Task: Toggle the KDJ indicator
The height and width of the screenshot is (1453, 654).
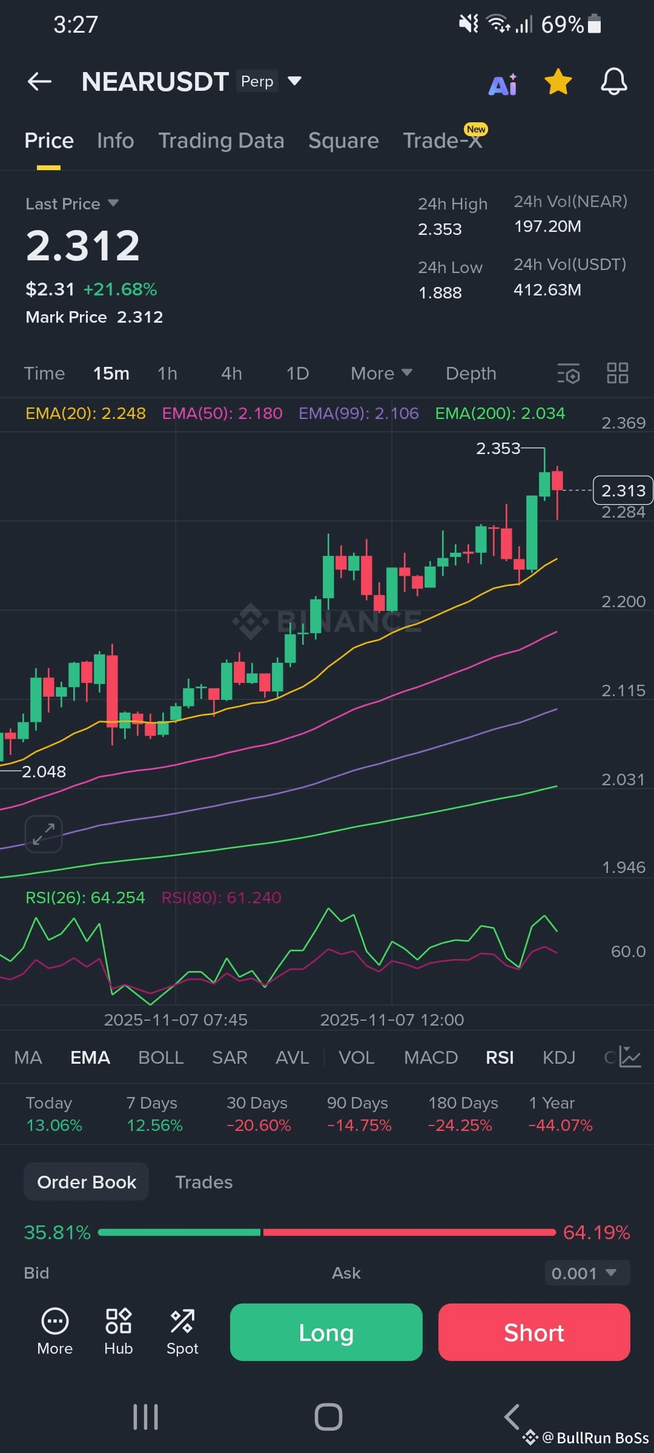Action: 559,1057
